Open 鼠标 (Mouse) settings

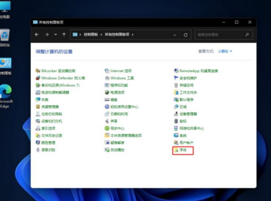183,121
